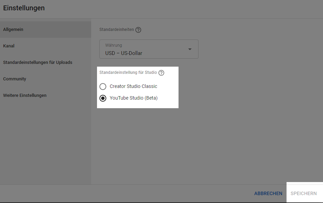Open the Währung currency dropdown
The width and height of the screenshot is (323, 203).
[x=149, y=49]
